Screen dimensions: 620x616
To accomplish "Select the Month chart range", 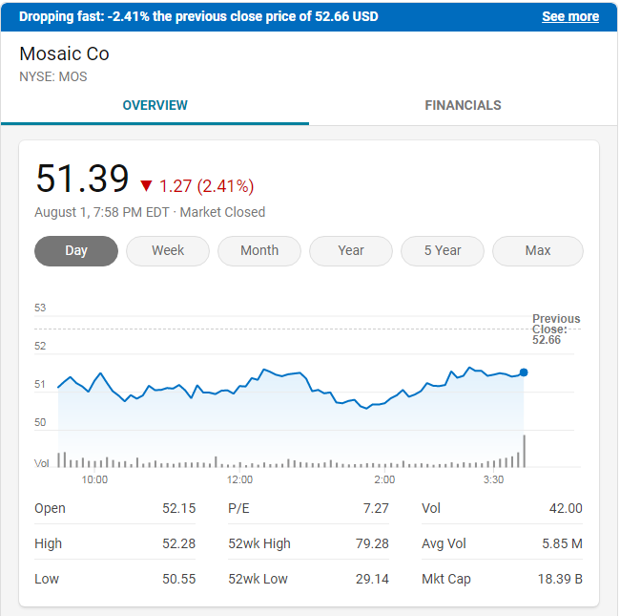I will coord(259,250).
